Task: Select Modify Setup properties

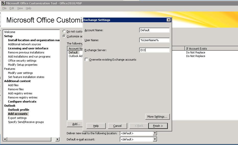Action: tap(23, 65)
